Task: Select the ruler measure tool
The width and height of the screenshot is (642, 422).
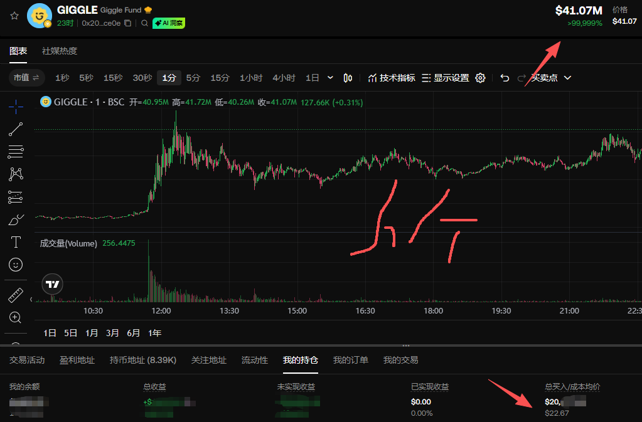Action: tap(16, 295)
